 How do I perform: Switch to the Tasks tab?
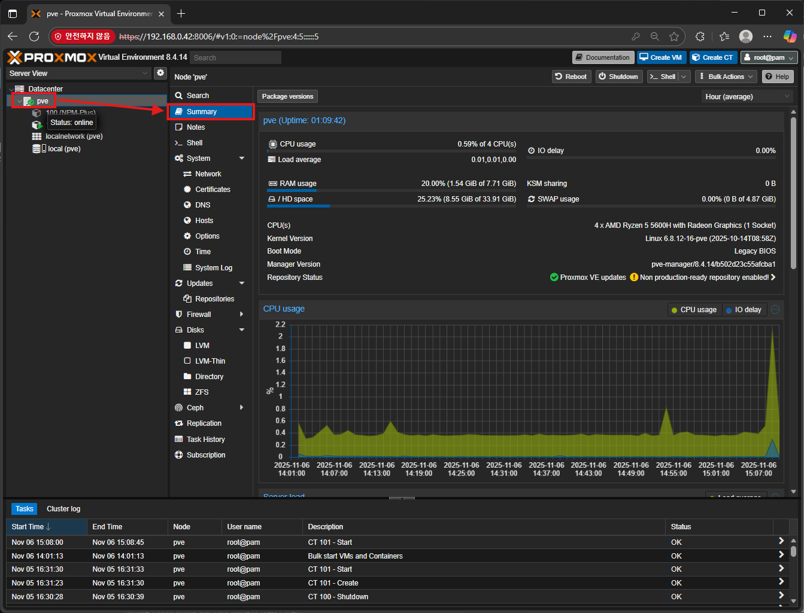(x=25, y=509)
